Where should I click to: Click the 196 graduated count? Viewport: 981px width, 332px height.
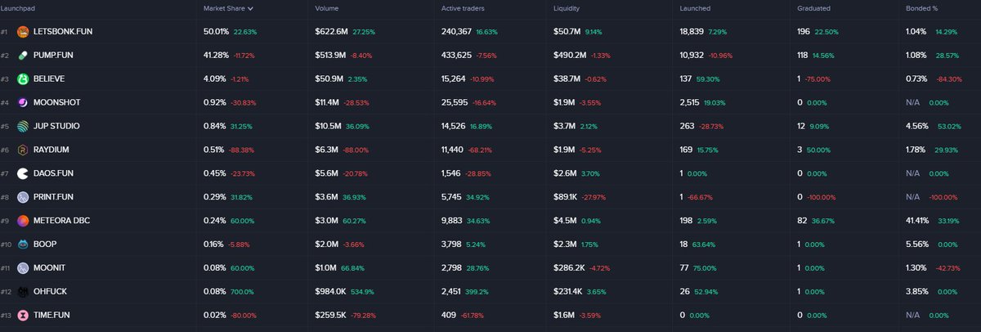[x=803, y=32]
